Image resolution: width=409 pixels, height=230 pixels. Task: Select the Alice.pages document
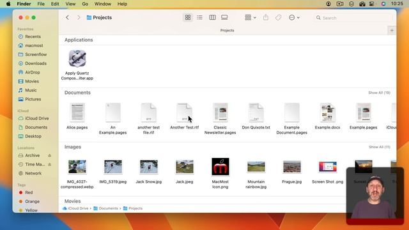tap(77, 112)
